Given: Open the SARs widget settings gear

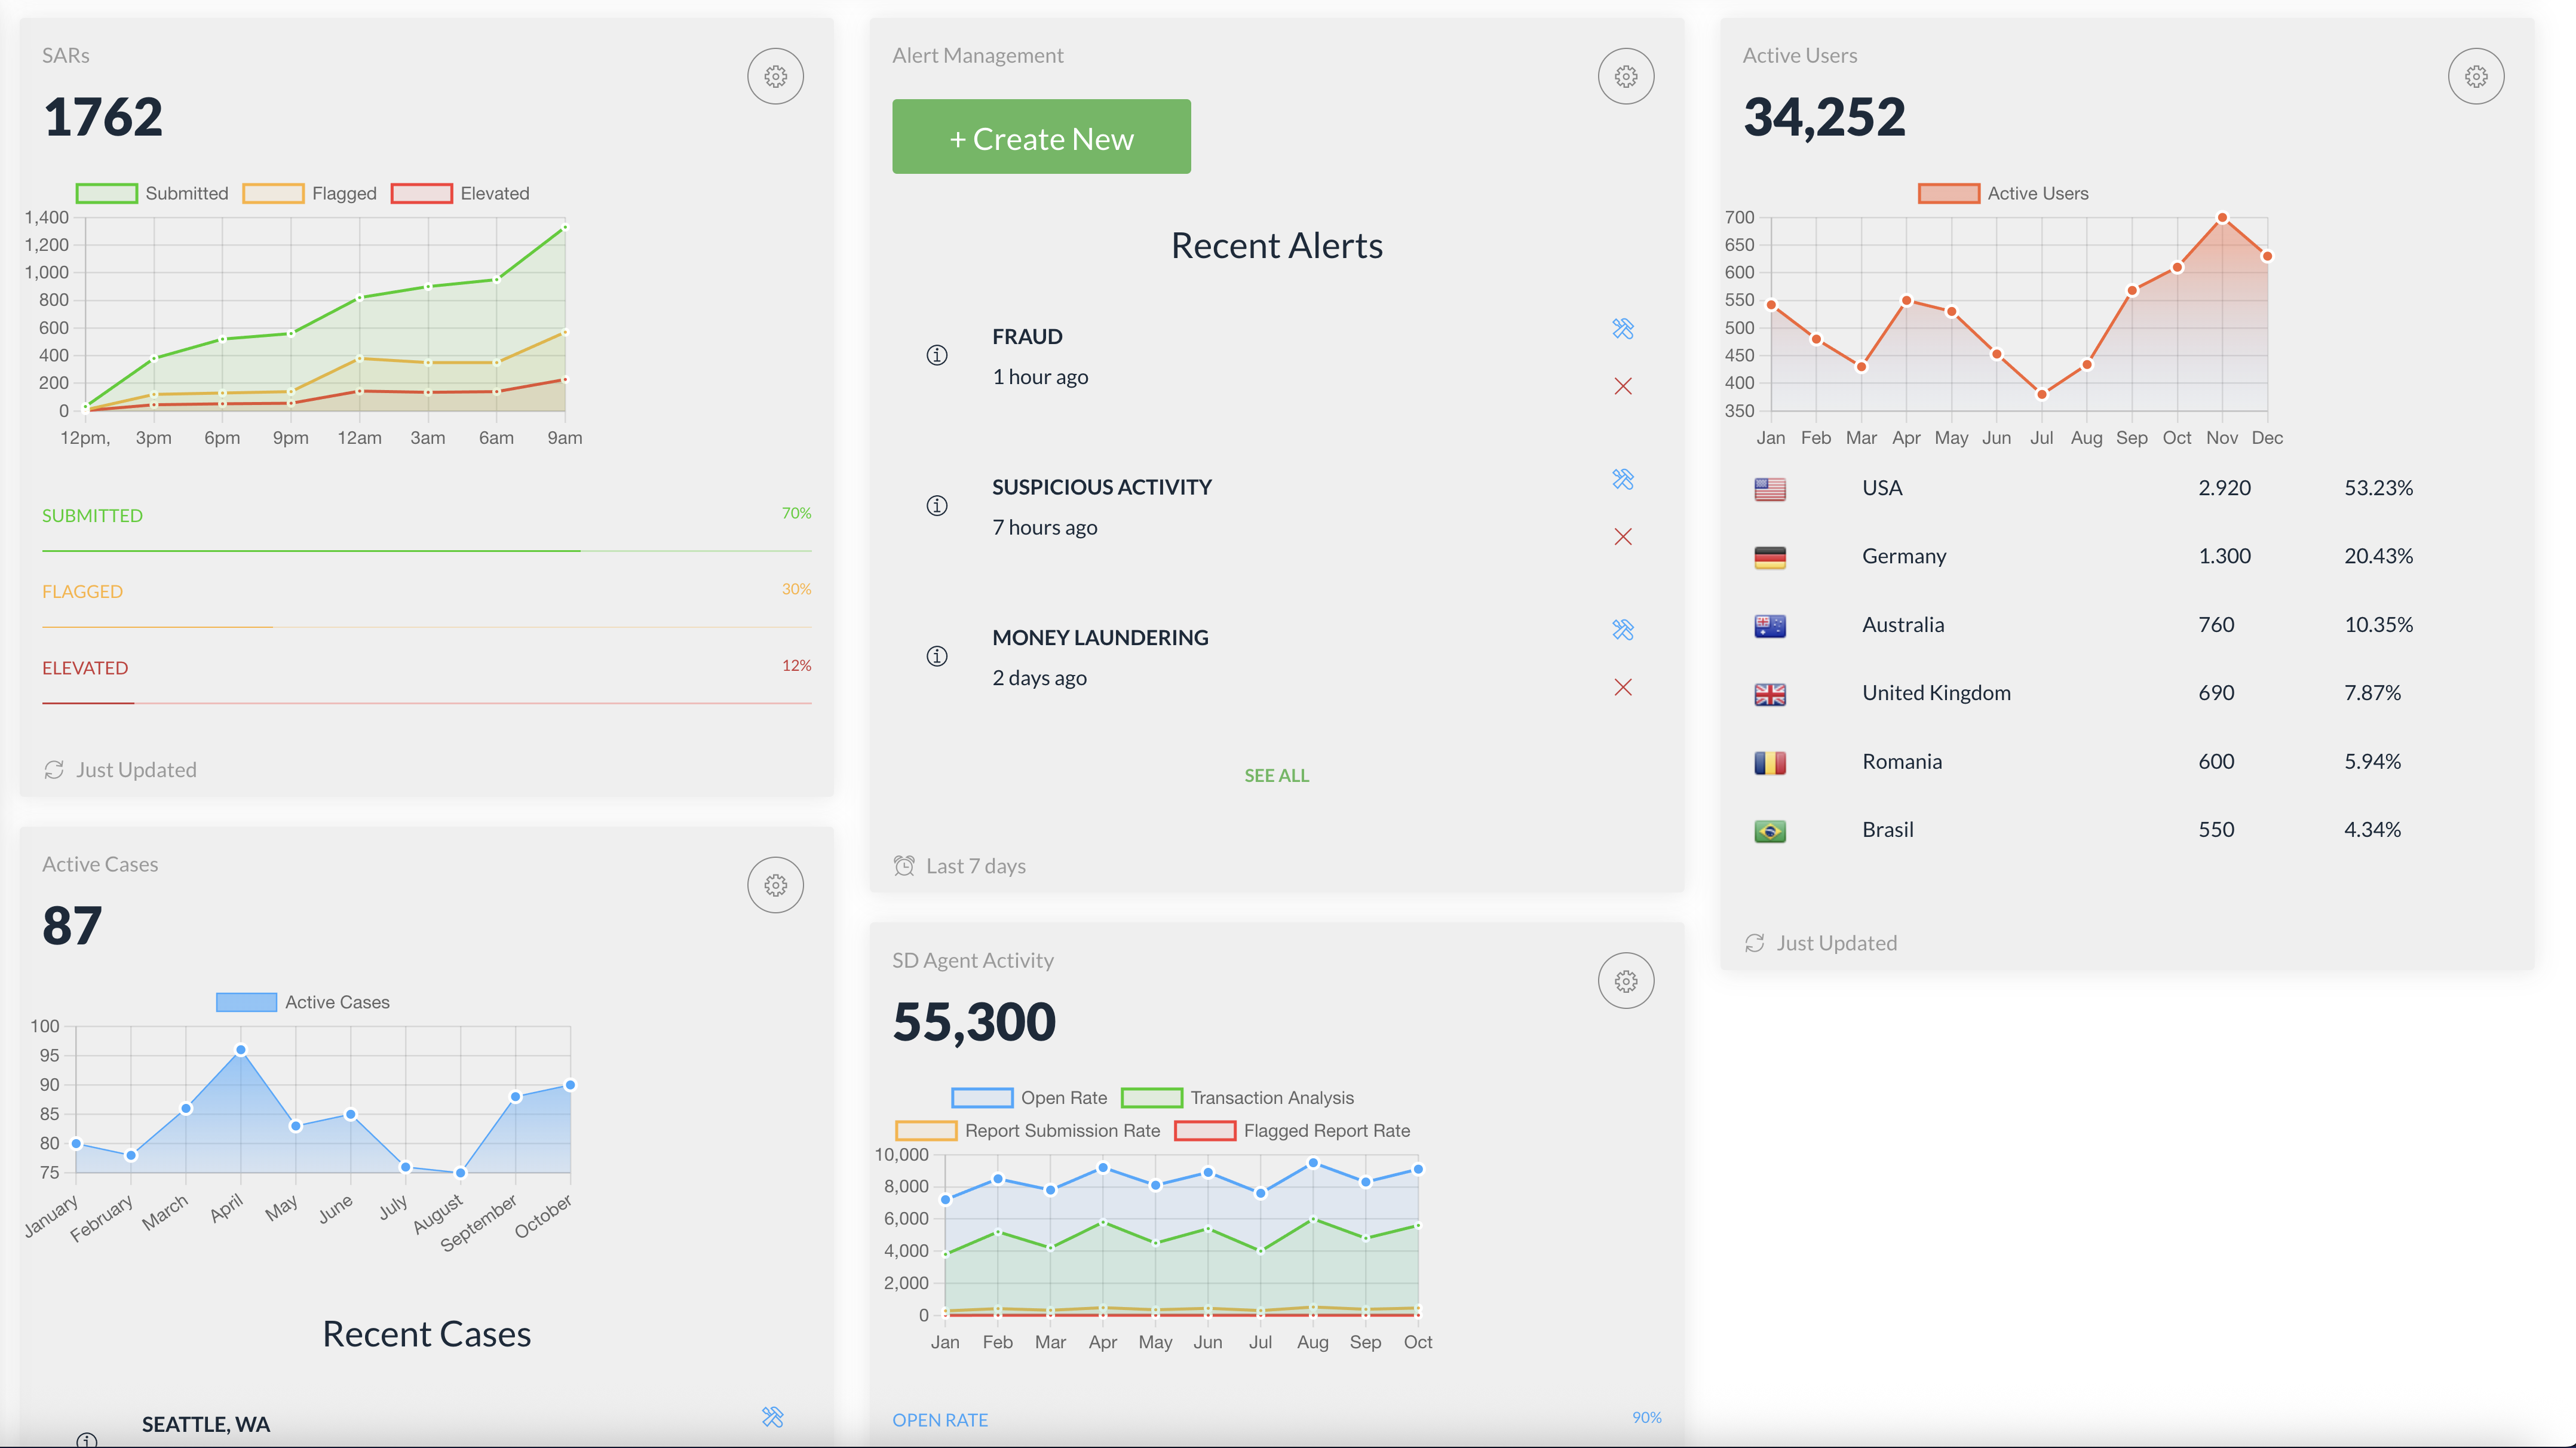Looking at the screenshot, I should (775, 76).
